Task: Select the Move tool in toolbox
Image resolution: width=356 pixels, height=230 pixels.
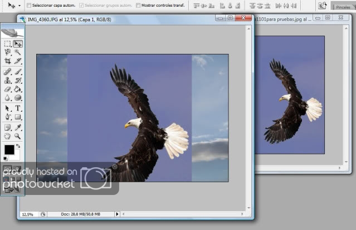Action: click(18, 43)
